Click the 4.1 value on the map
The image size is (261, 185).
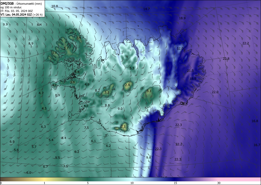[54, 85]
